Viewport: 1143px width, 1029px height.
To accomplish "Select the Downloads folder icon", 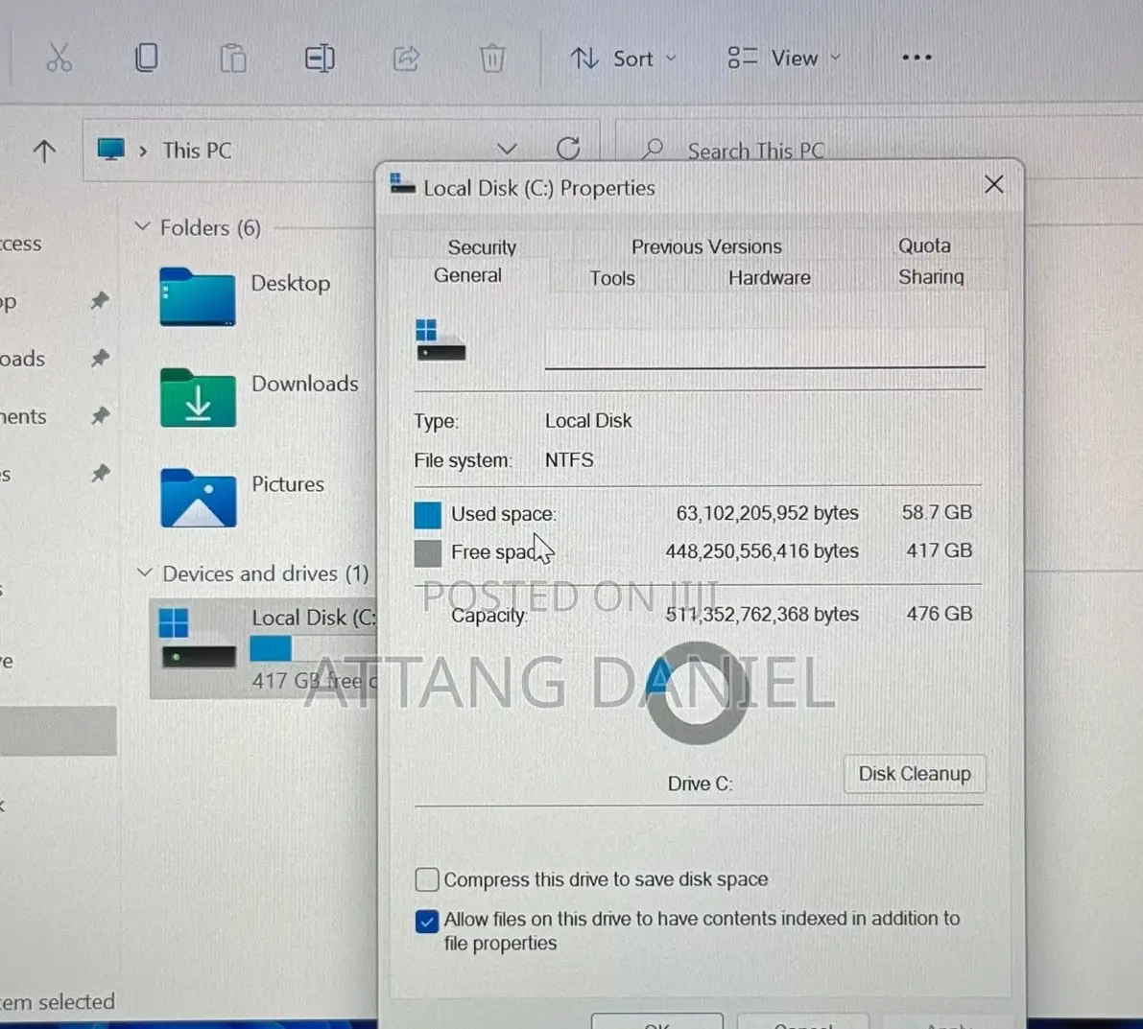I will pyautogui.click(x=198, y=398).
